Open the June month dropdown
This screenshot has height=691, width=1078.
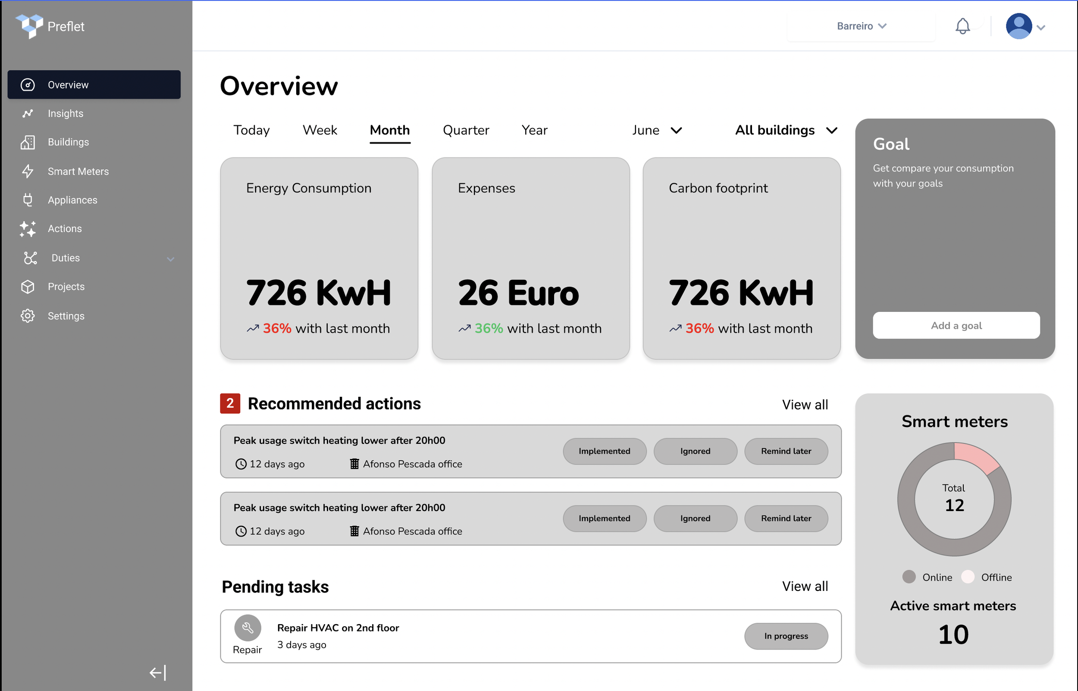[x=657, y=130]
